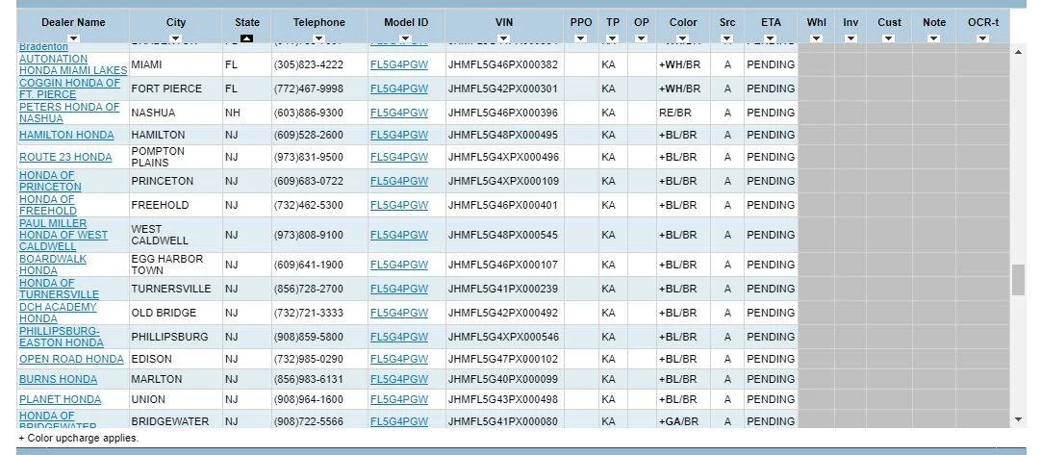Open Open Road Honda dealer link
This screenshot has width=1041, height=455.
72,359
